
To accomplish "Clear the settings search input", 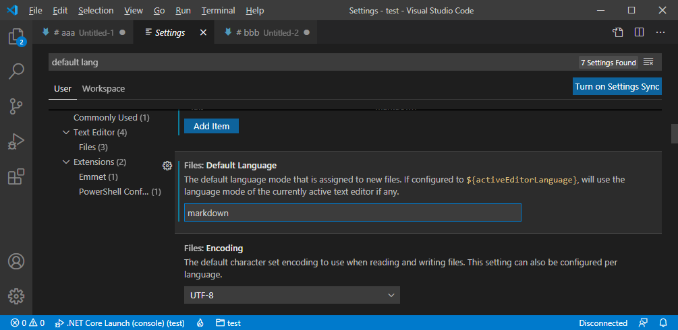I will click(x=648, y=62).
